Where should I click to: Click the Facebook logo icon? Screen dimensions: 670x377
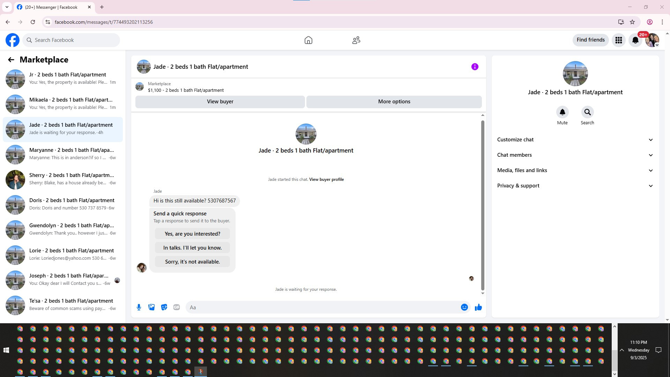coord(13,40)
